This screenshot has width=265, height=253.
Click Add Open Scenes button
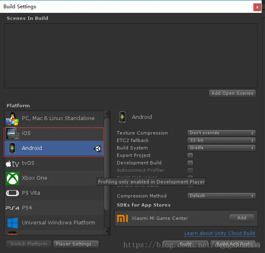click(x=232, y=93)
